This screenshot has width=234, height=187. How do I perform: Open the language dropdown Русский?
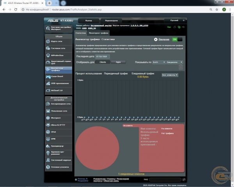click(x=175, y=20)
